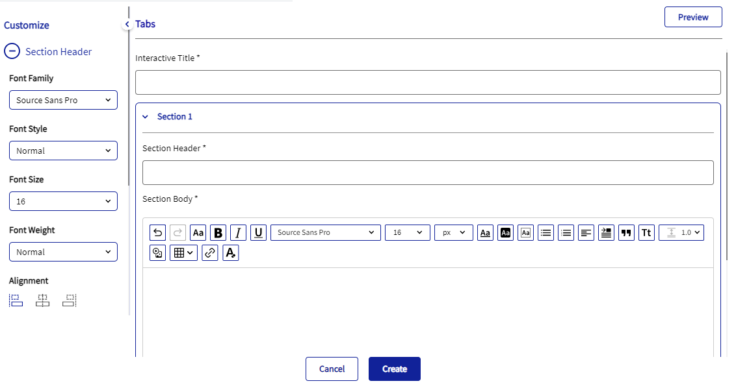Click the undo icon in editor toolbar
The width and height of the screenshot is (736, 390).
158,232
